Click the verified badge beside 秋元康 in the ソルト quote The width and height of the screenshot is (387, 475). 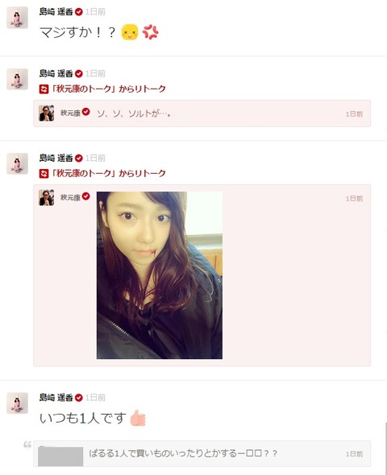86,112
